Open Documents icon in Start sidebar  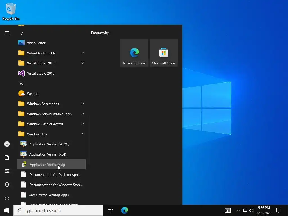7,157
